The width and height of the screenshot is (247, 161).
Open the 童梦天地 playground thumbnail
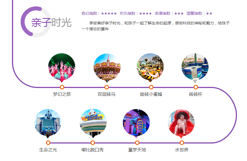(136, 124)
